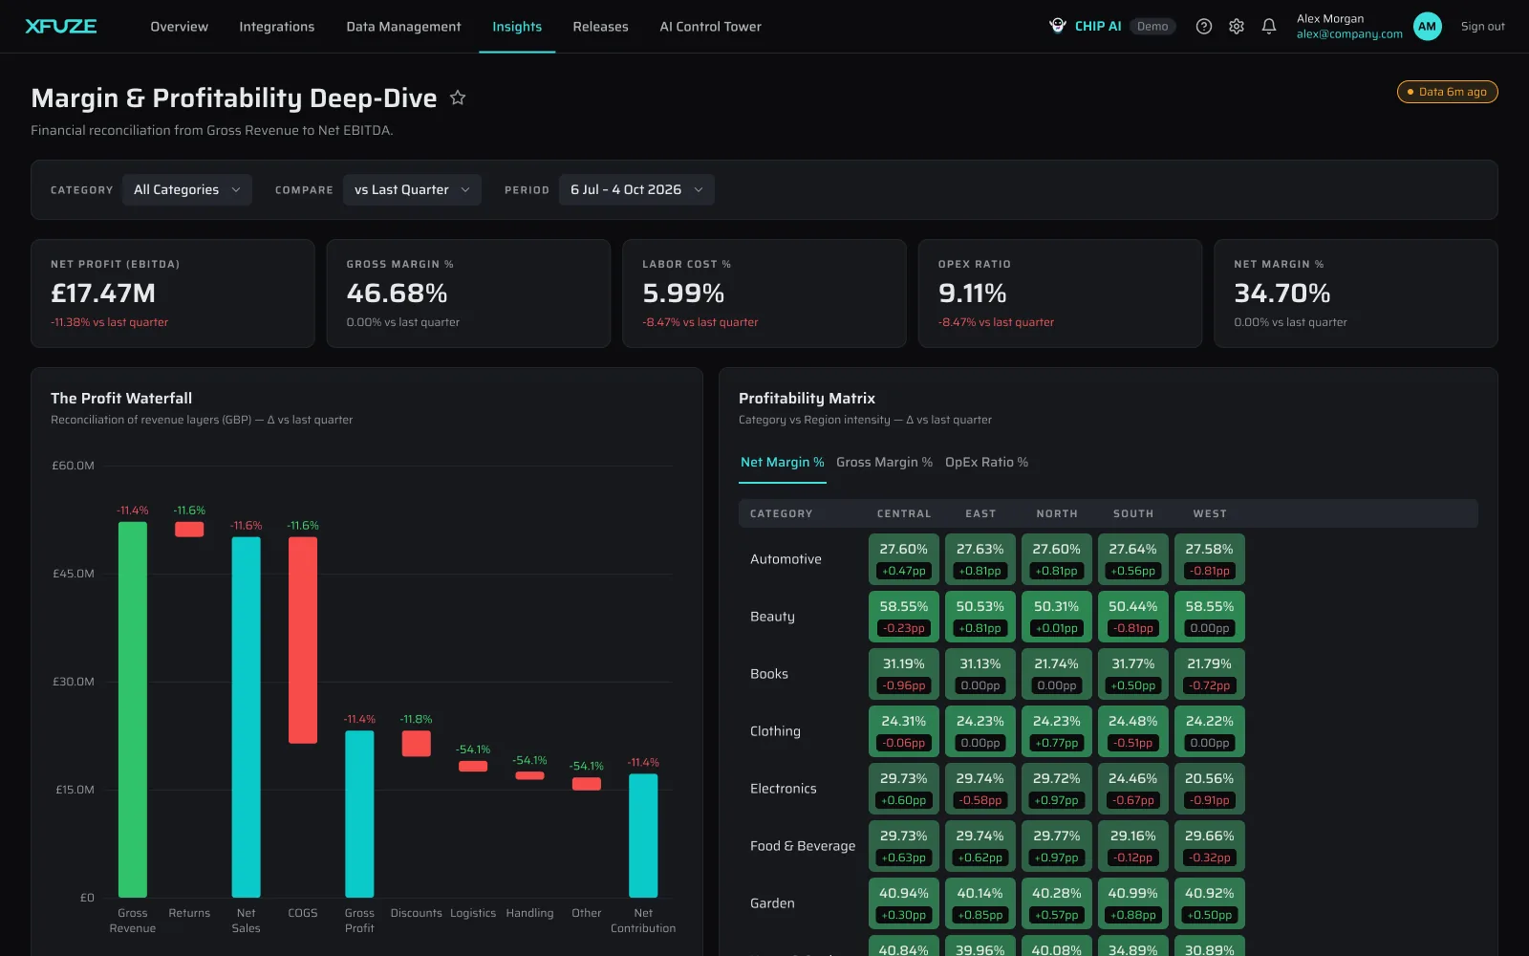Click the Gross Profit teal bar
This screenshot has height=956, width=1529.
[359, 814]
